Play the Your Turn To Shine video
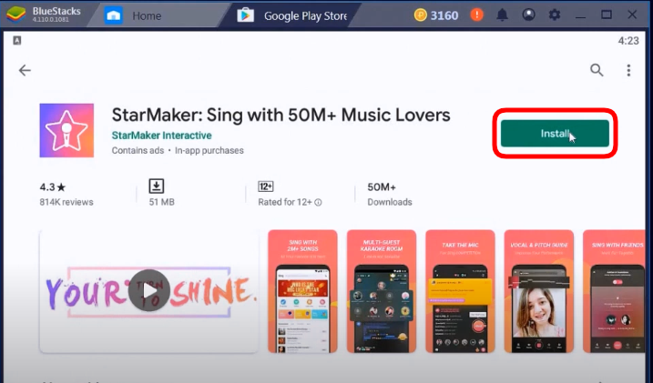This screenshot has height=383, width=653. (148, 291)
